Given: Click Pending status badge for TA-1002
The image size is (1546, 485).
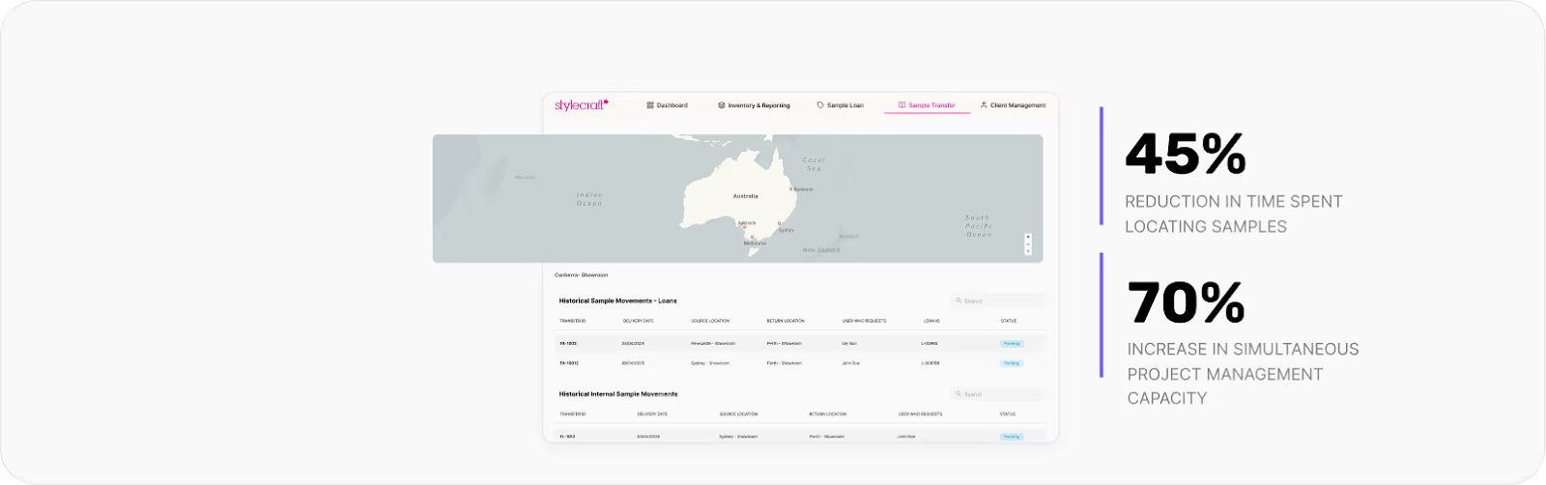Looking at the screenshot, I should click(1012, 343).
